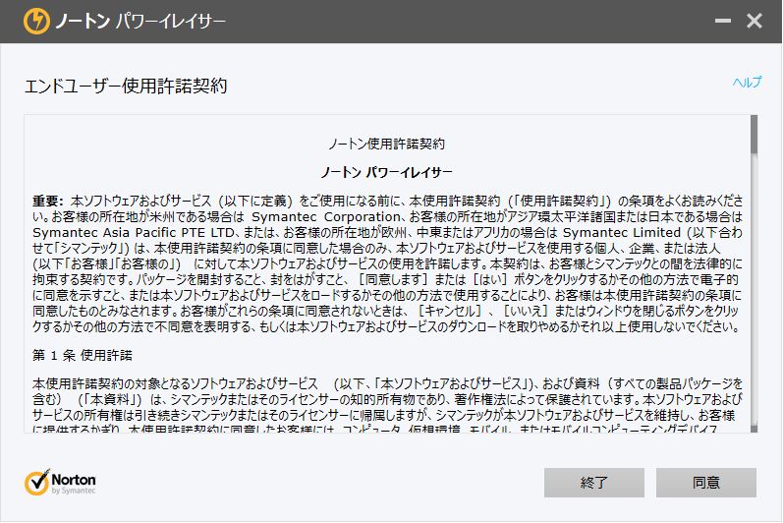
Task: Click the 同意 (Agree) button
Action: (706, 483)
